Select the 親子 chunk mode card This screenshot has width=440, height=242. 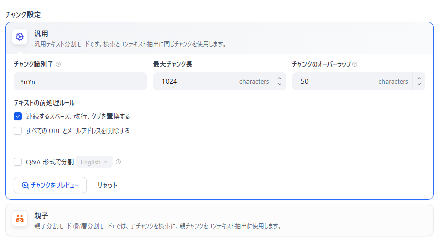point(219,220)
